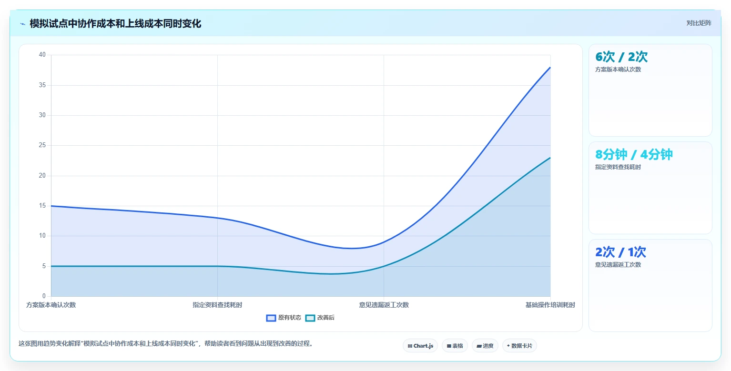This screenshot has width=731, height=371.
Task: Click the 改善后 data point at 方案版本确认次数
Action: point(51,266)
